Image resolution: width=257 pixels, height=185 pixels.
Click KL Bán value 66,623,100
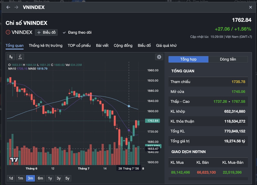[206, 172]
